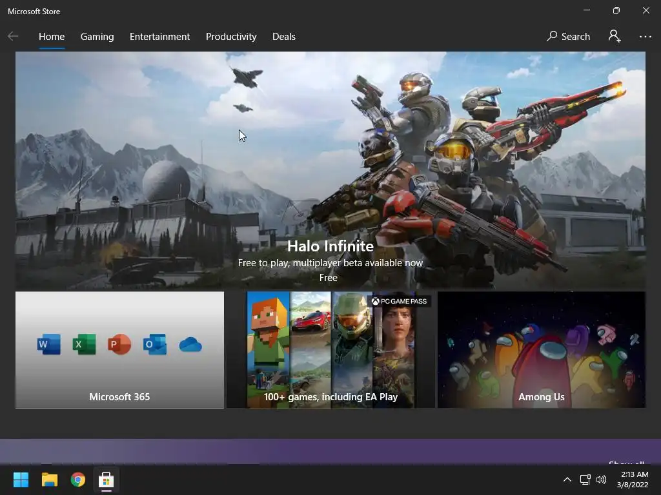Click the 'Microsoft 365' label
This screenshot has width=661, height=495.
coord(119,397)
